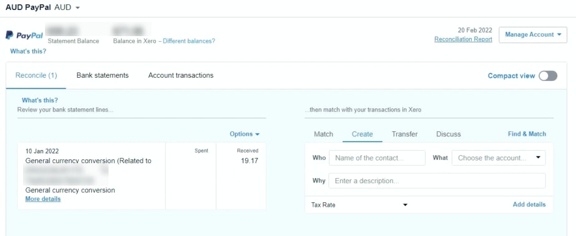Open the Options dropdown
Viewport: 576px width, 236px height.
point(245,134)
